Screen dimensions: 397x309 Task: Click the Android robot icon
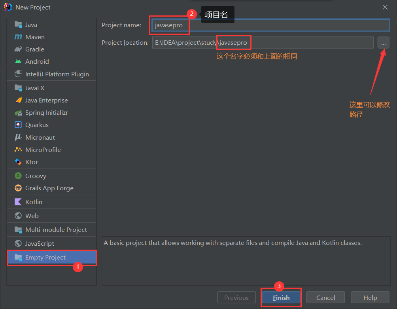[x=18, y=62]
